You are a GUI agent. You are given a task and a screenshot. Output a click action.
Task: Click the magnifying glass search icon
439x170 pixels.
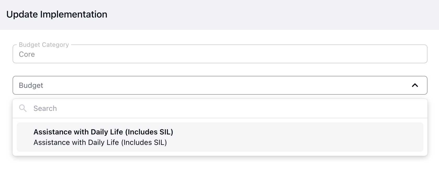tap(23, 108)
